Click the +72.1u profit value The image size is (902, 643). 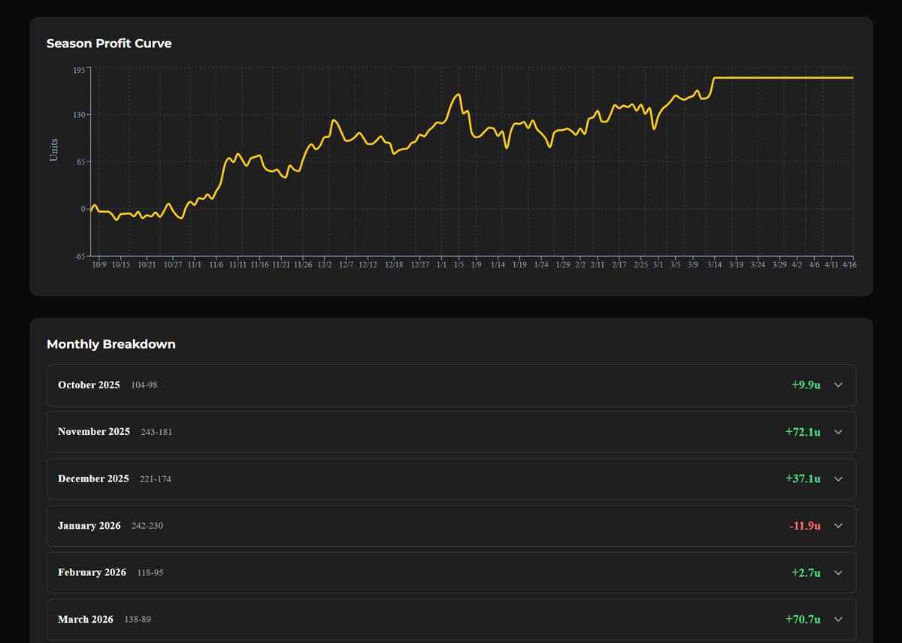point(803,432)
